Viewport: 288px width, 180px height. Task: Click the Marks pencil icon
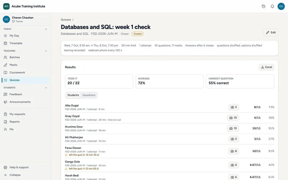click(x=6, y=65)
